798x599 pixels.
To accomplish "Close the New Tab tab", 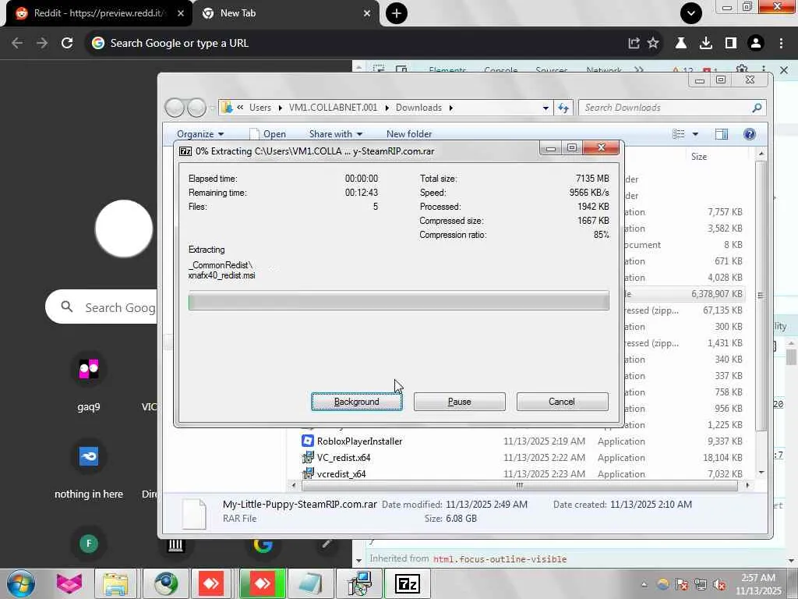I will pyautogui.click(x=367, y=13).
